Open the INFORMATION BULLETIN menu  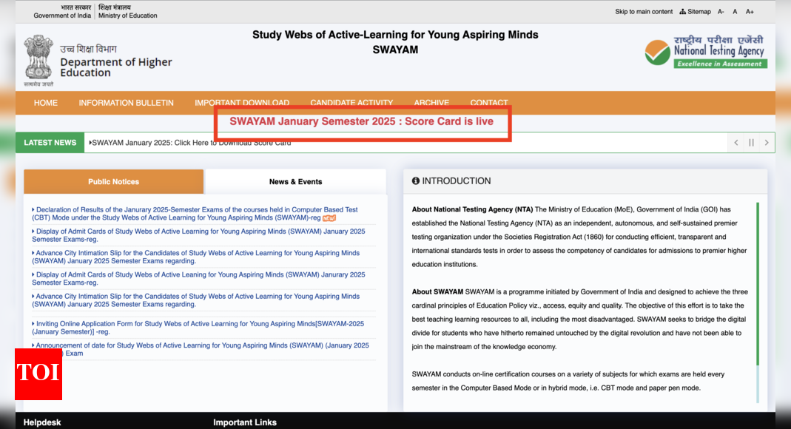pyautogui.click(x=126, y=103)
